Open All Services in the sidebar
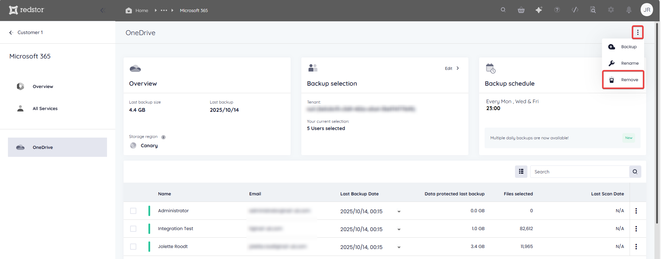 click(x=45, y=108)
